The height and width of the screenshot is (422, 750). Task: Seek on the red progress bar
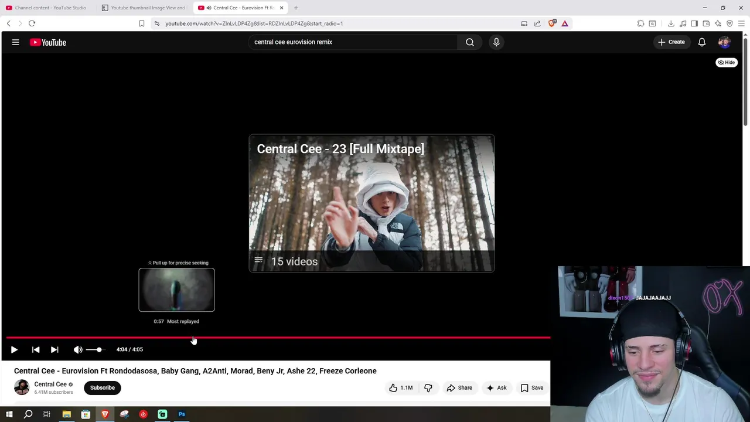(x=278, y=338)
